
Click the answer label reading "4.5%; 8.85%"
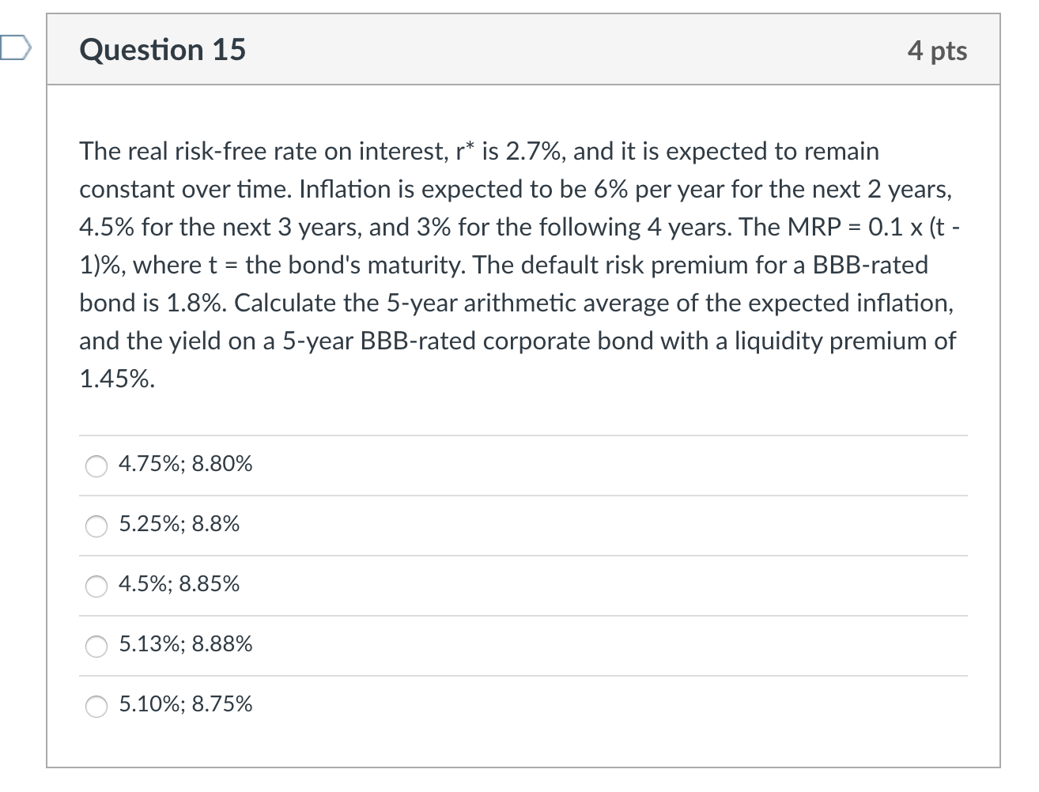[x=179, y=584]
